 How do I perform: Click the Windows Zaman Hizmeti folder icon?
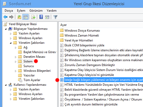62,35
